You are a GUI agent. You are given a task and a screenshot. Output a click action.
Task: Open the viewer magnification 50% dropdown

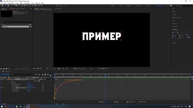(43, 69)
